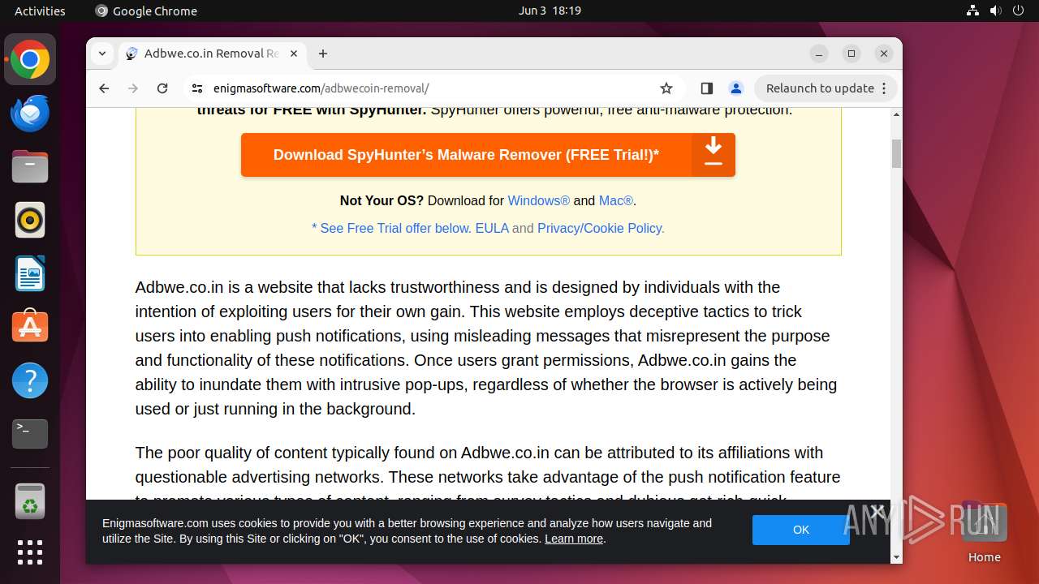Viewport: 1039px width, 584px height.
Task: Bookmark this page with the star
Action: (666, 88)
